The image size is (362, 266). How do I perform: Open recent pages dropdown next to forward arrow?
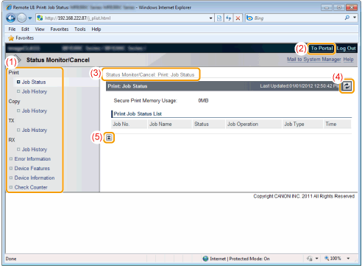point(30,18)
